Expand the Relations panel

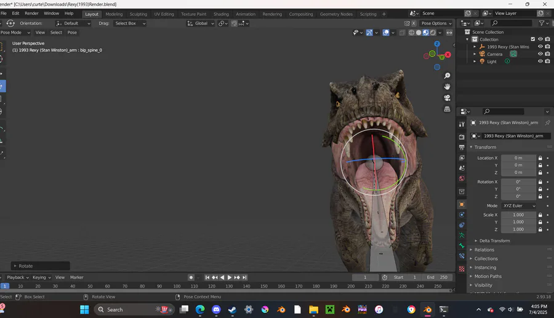coord(484,250)
